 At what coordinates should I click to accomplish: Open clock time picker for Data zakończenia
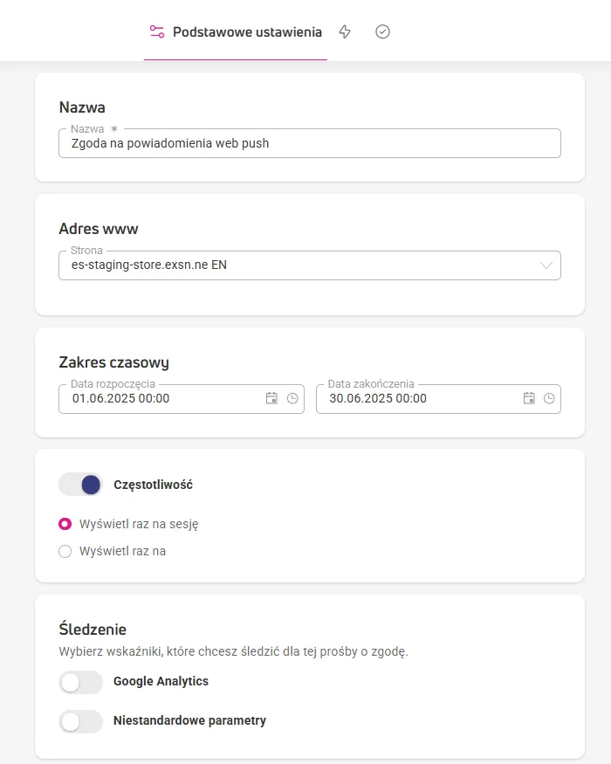pyautogui.click(x=549, y=398)
